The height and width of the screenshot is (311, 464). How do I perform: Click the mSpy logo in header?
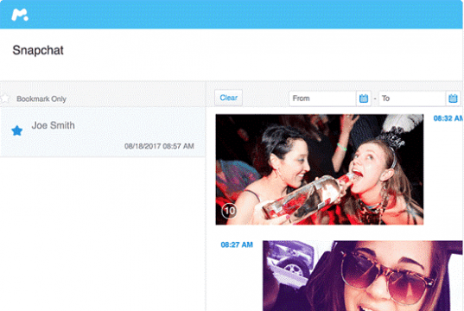click(20, 15)
